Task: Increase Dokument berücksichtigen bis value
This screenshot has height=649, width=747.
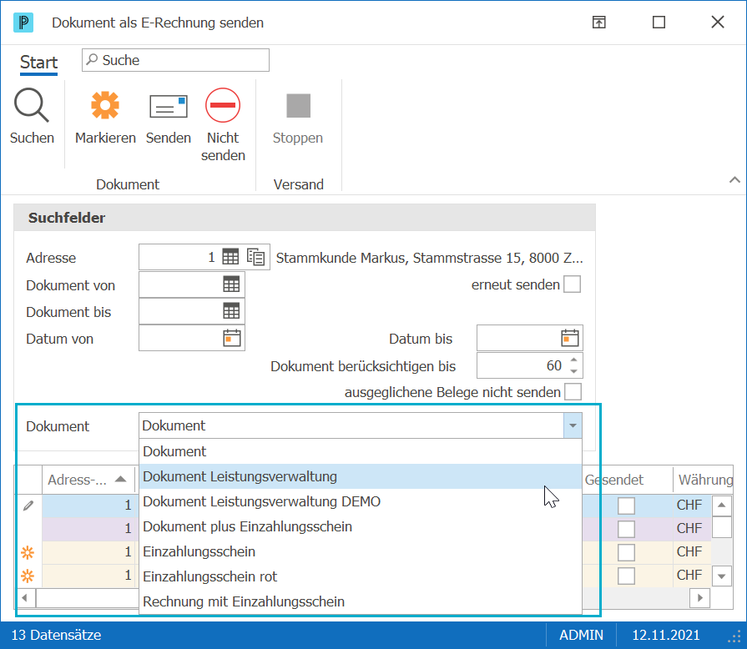Action: click(x=574, y=360)
